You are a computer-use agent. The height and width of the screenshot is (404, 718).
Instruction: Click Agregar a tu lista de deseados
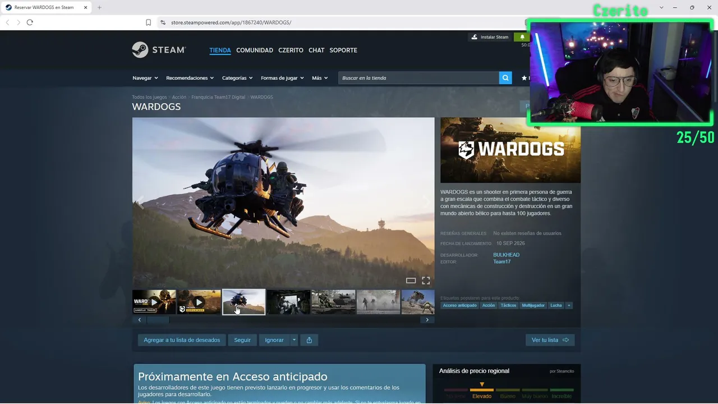pos(182,340)
